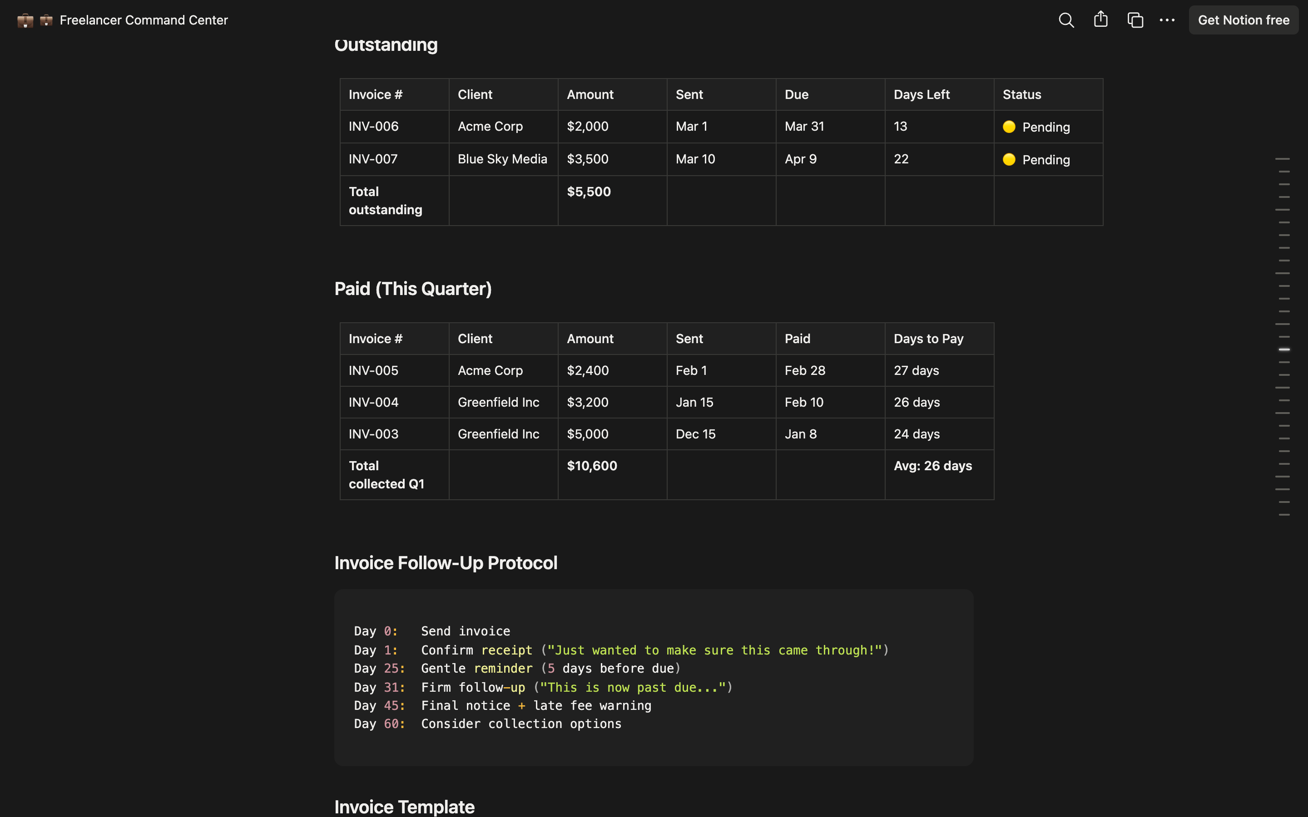
Task: Click the Day 0 Send invoice line
Action: pos(432,631)
